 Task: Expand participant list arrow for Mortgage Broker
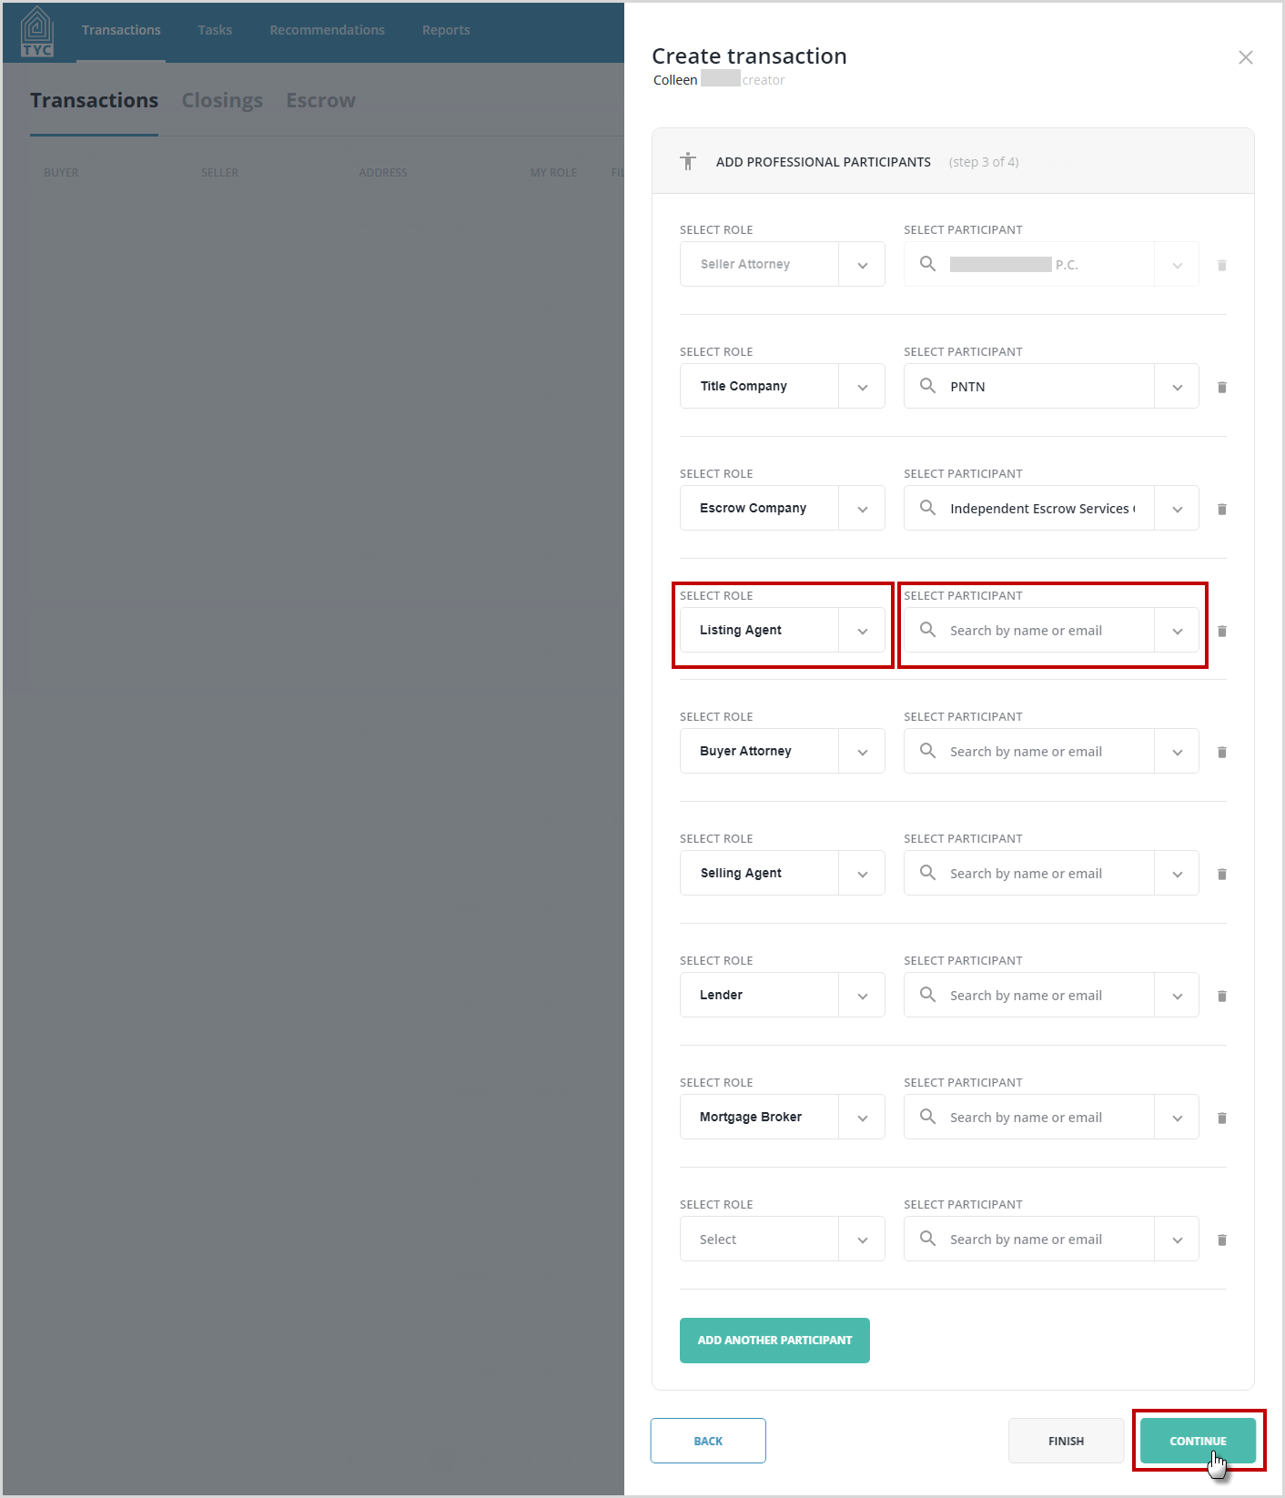pyautogui.click(x=1177, y=1118)
